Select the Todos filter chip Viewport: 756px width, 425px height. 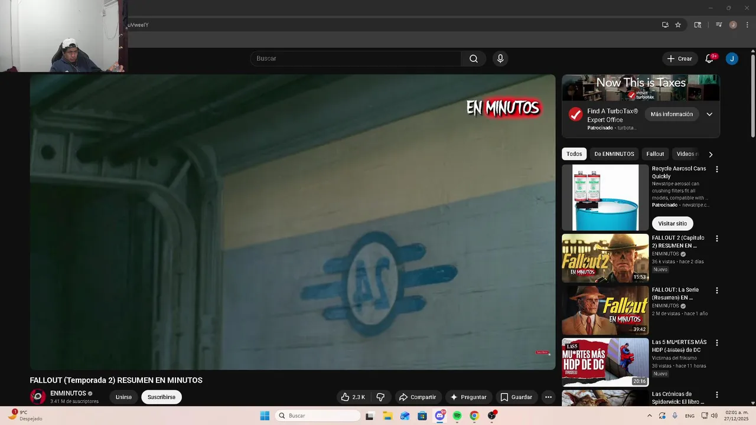(574, 154)
